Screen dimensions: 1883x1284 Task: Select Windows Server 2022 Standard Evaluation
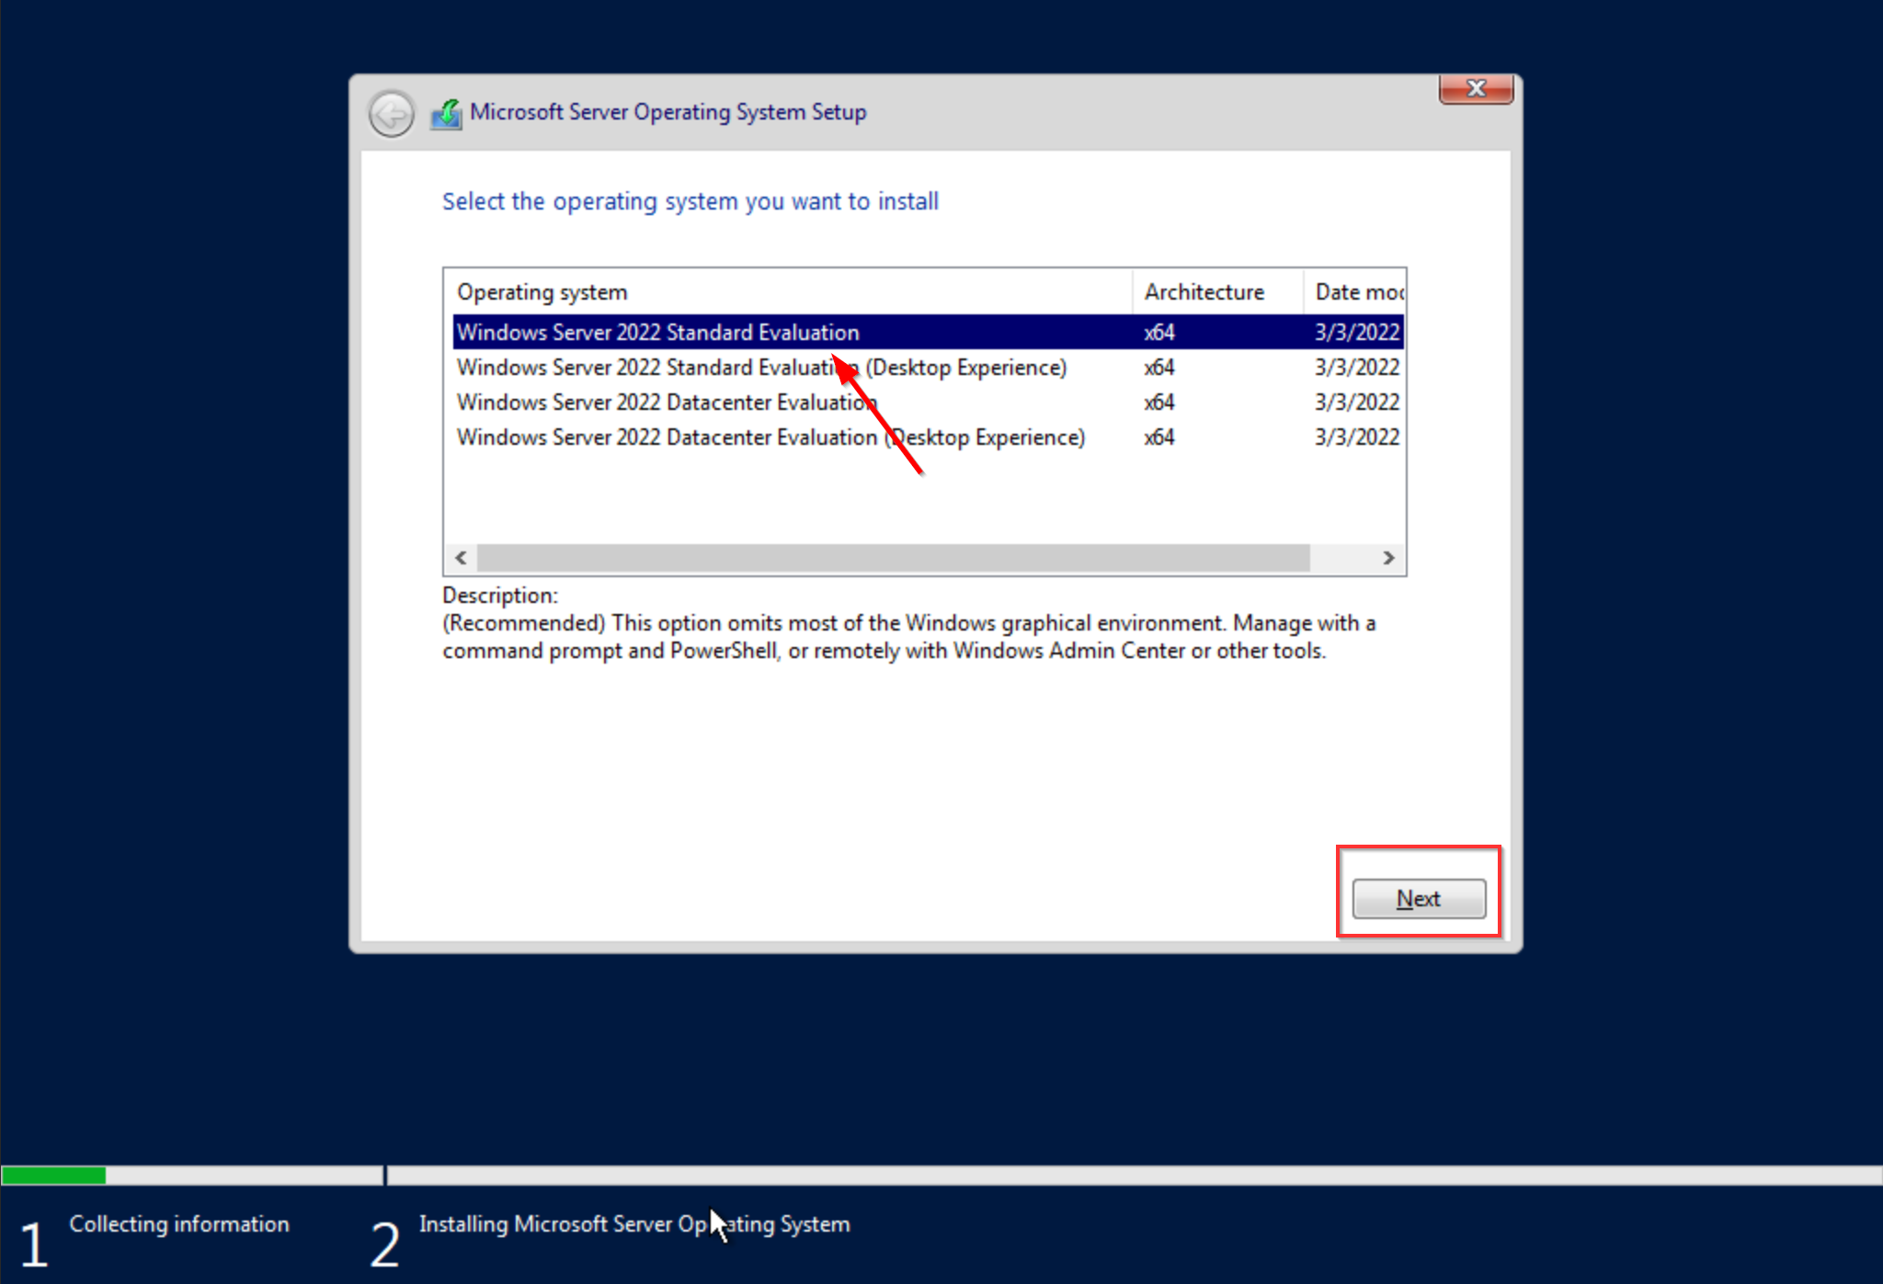[x=658, y=333]
